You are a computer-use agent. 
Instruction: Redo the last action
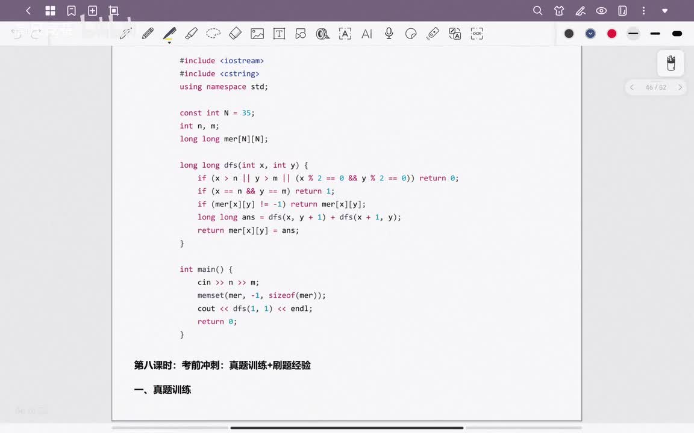pos(36,34)
